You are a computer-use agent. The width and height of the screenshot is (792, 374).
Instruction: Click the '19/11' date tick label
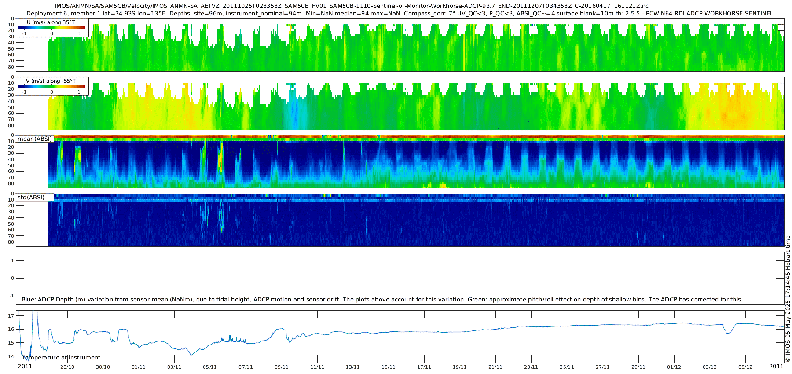(460, 367)
